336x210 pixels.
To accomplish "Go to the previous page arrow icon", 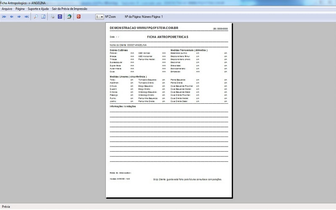I will click(12, 17).
